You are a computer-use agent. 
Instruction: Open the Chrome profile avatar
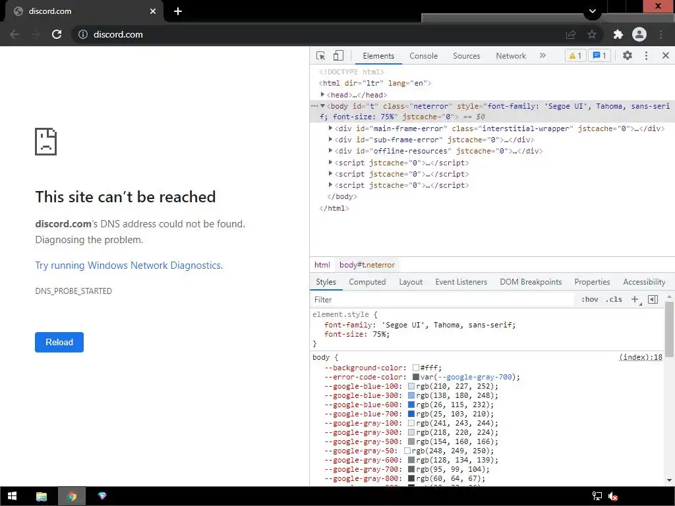pyautogui.click(x=639, y=34)
